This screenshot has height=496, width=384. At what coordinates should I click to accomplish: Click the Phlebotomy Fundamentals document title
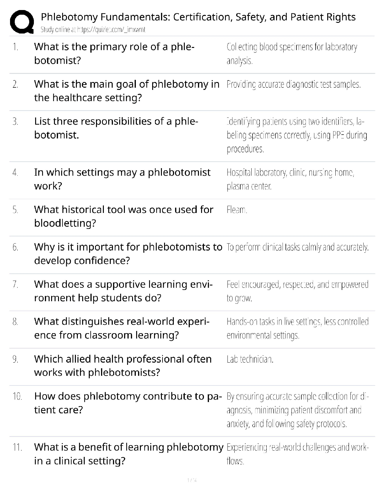click(x=198, y=17)
